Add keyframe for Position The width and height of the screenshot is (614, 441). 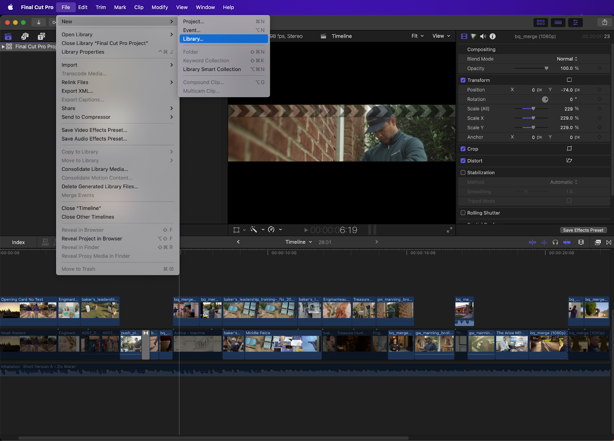pyautogui.click(x=599, y=90)
